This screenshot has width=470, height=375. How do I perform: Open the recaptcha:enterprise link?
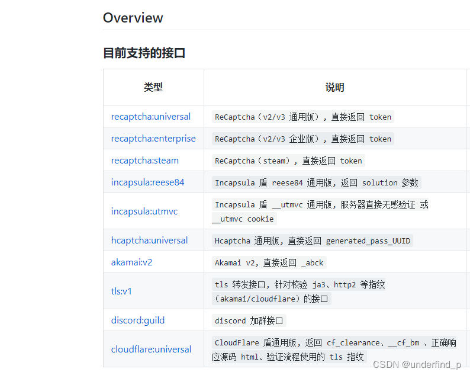[x=153, y=138]
